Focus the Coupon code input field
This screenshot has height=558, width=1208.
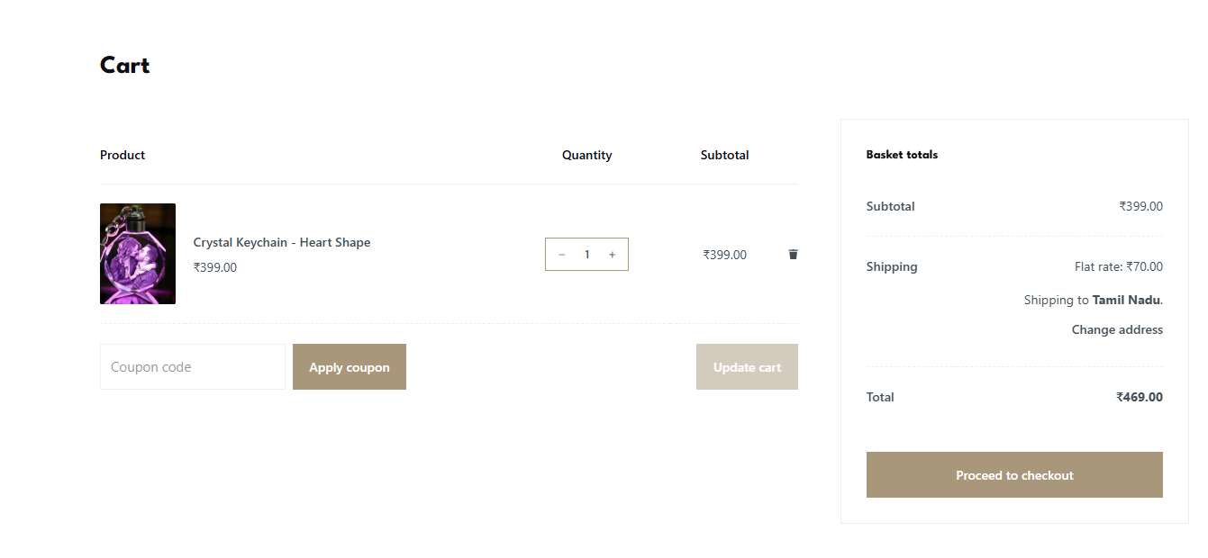point(193,367)
